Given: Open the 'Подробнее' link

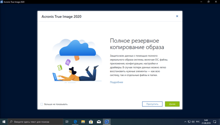Looking at the screenshot, I should [116, 82].
